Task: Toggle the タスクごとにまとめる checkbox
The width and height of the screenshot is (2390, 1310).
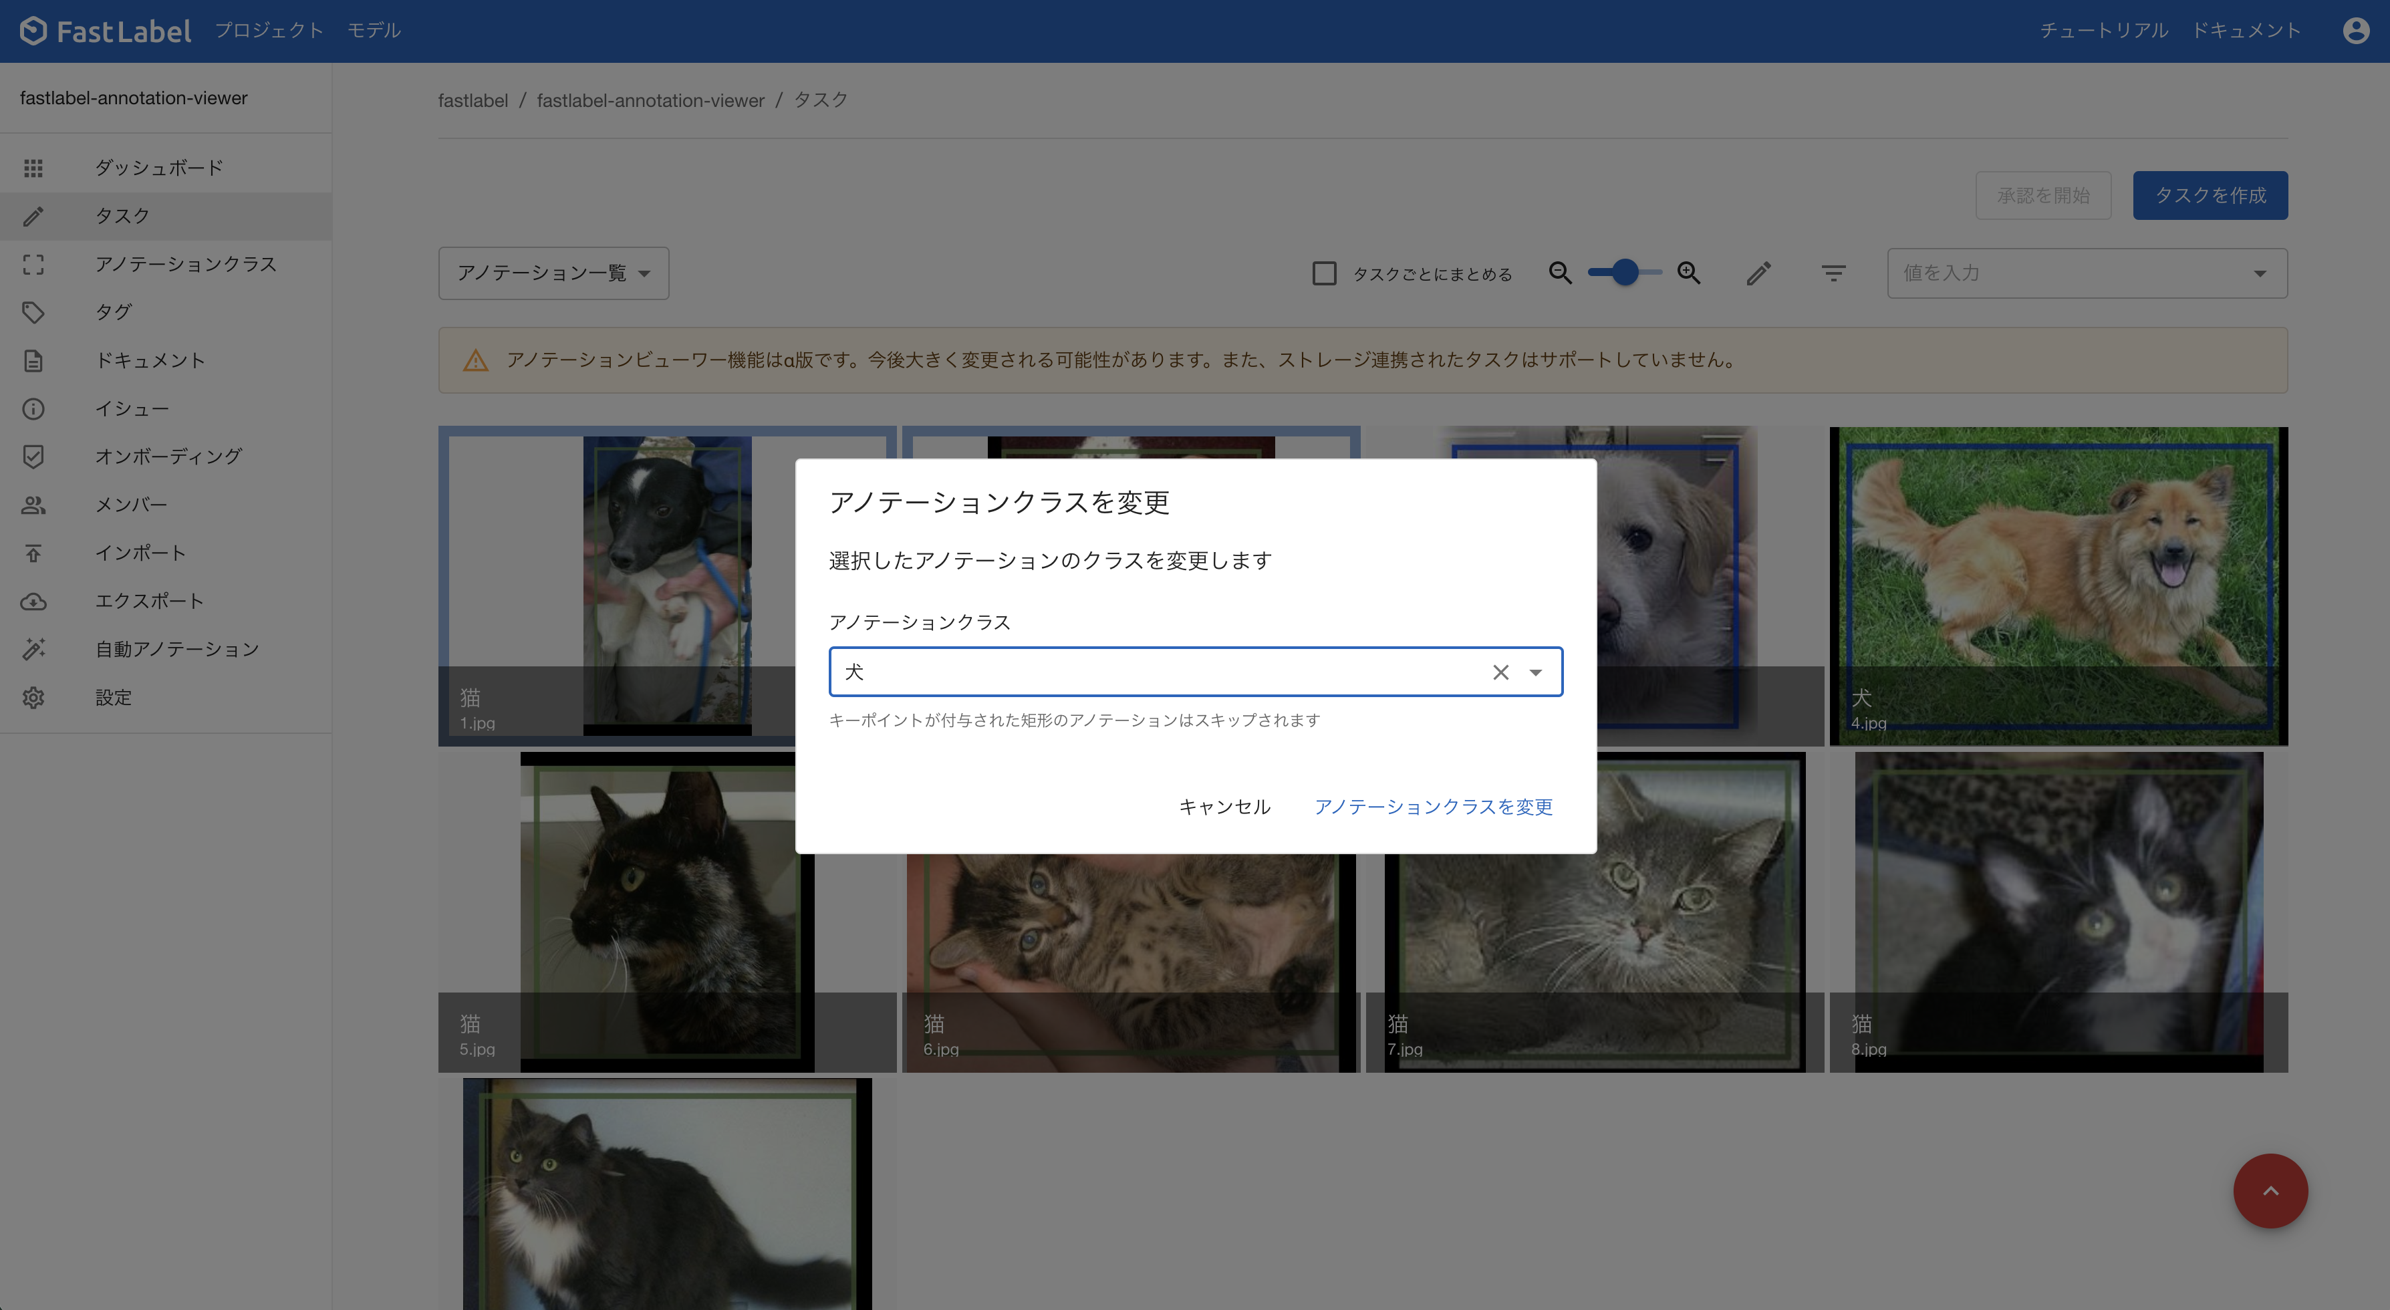Action: pyautogui.click(x=1324, y=273)
